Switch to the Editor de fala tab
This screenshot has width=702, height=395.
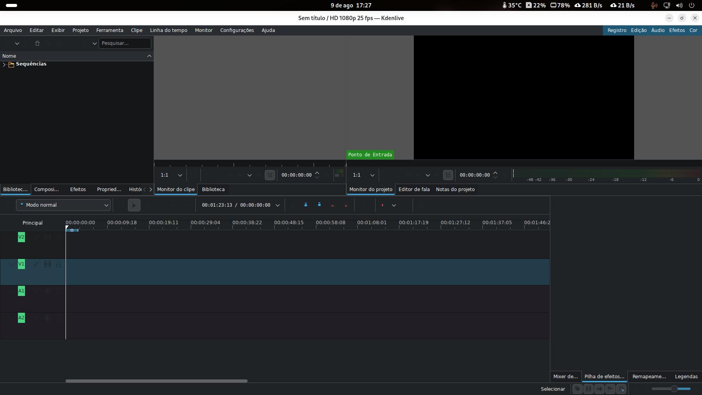pyautogui.click(x=414, y=190)
